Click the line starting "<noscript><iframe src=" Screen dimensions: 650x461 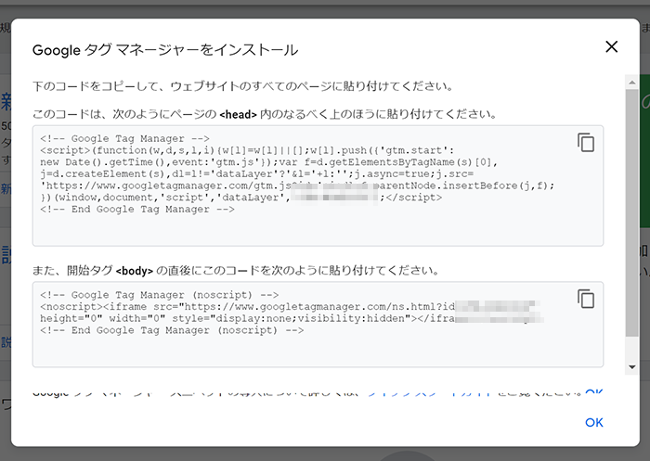290,306
